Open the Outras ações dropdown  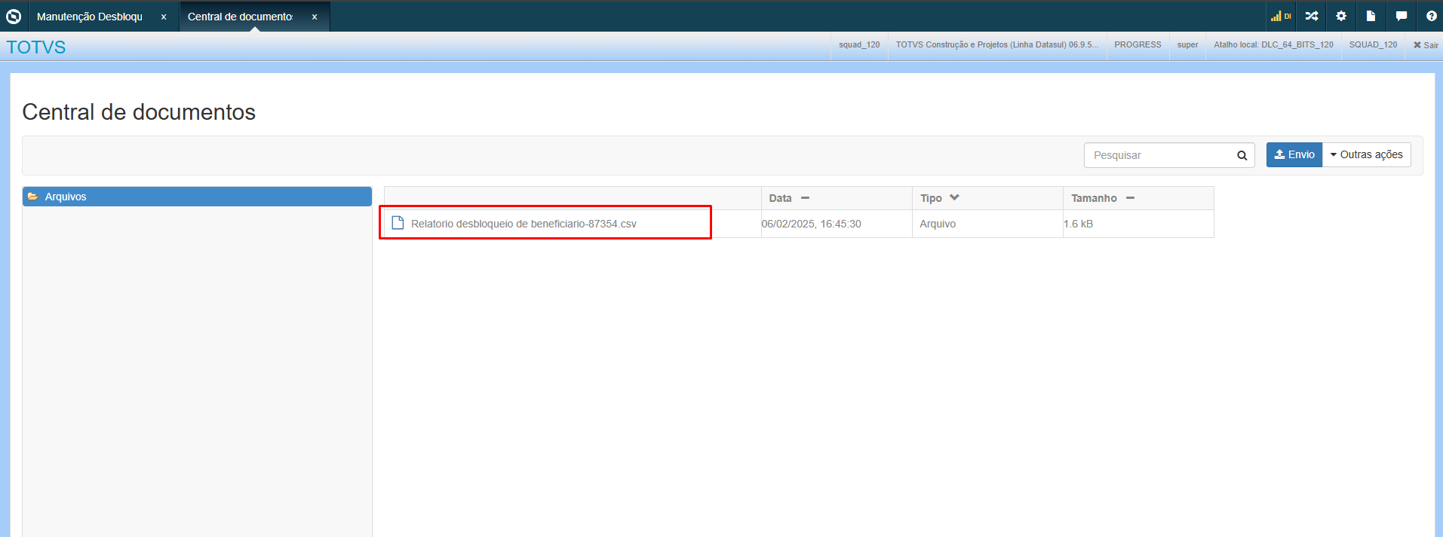(1367, 154)
